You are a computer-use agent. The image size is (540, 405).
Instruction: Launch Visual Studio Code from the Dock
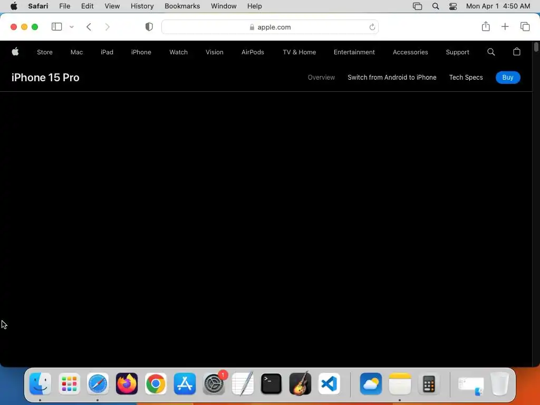pos(329,383)
